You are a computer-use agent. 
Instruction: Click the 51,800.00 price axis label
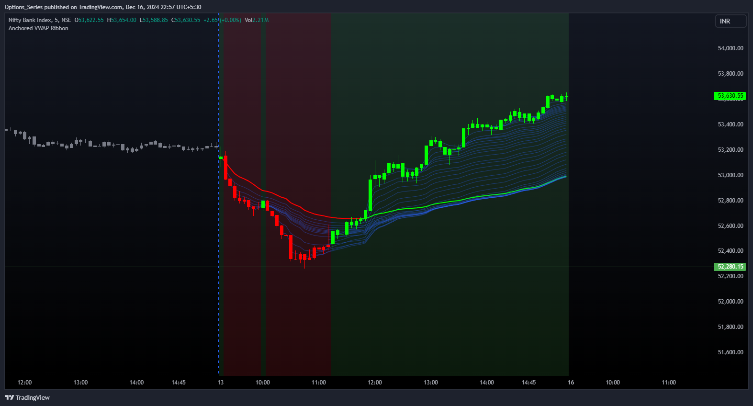pos(731,327)
